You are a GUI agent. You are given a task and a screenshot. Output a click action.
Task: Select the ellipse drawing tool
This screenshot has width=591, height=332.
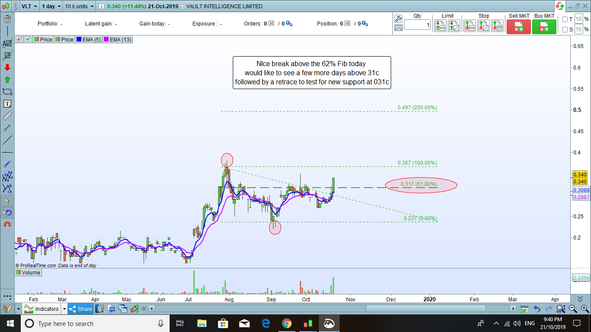point(7,92)
